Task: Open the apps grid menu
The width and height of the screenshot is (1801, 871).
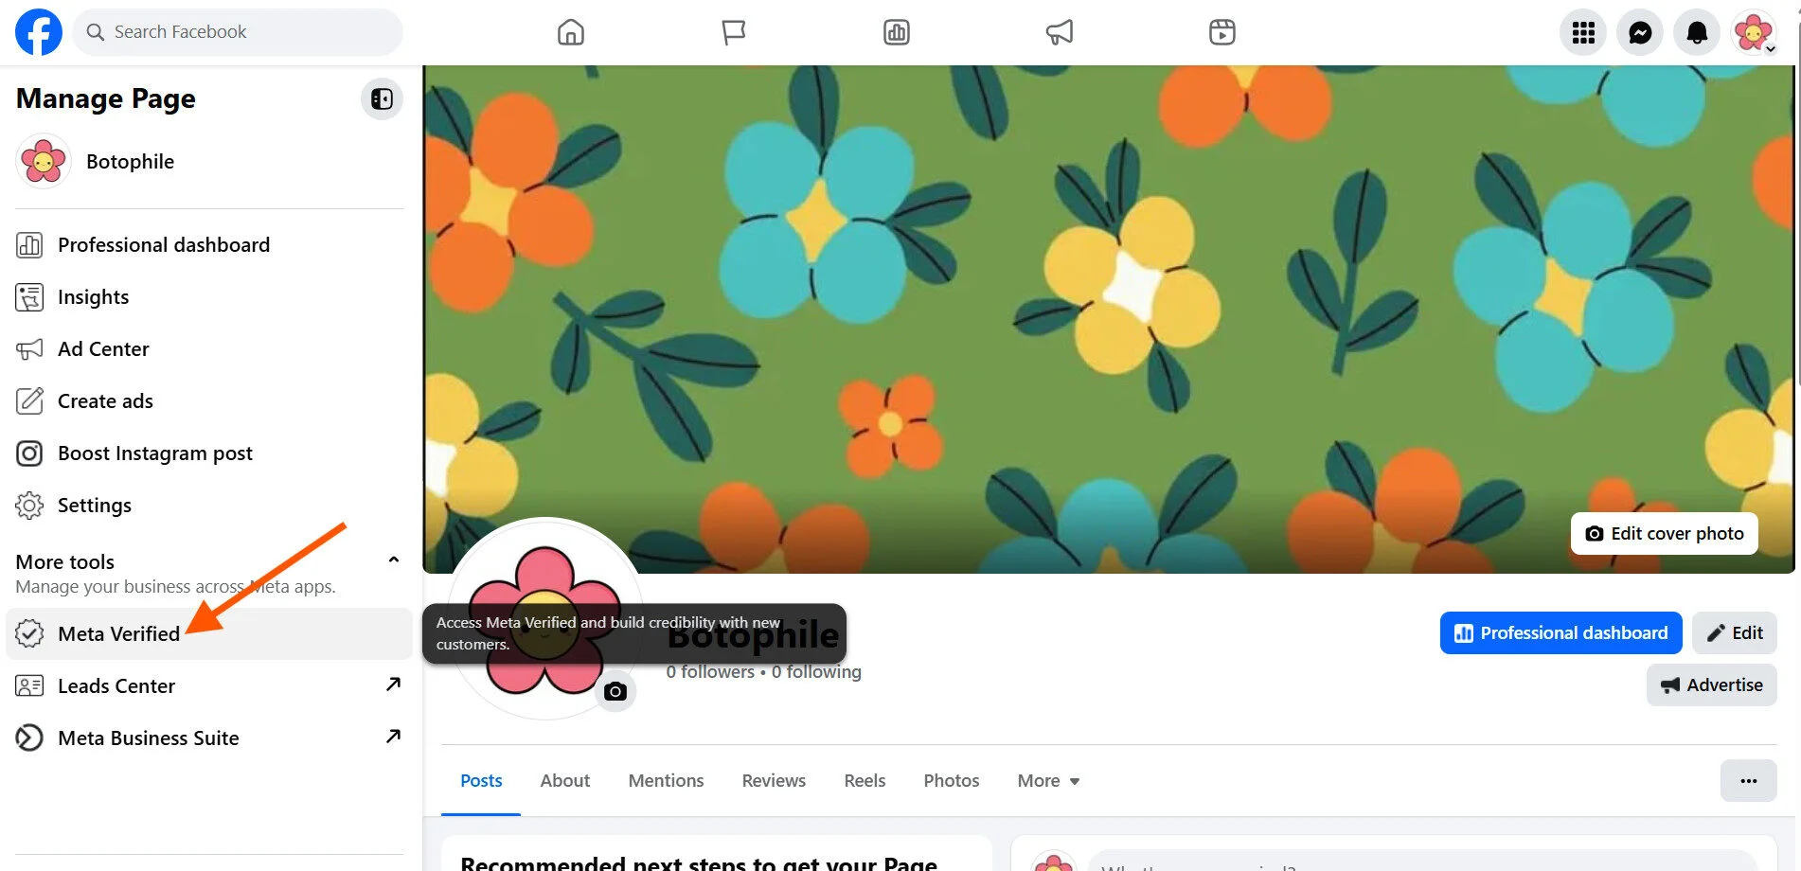Action: (1582, 32)
